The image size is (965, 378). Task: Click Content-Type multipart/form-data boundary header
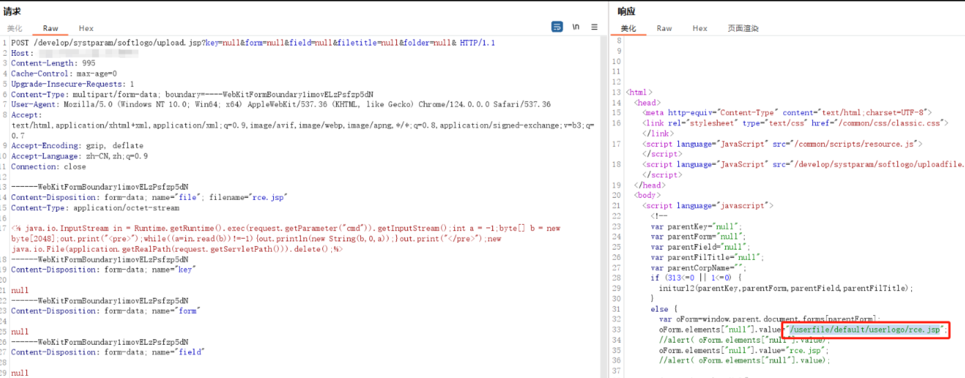tap(192, 94)
